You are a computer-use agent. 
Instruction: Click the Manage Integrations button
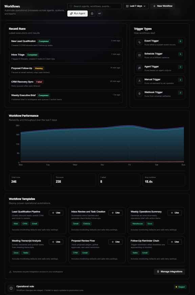coord(169,271)
